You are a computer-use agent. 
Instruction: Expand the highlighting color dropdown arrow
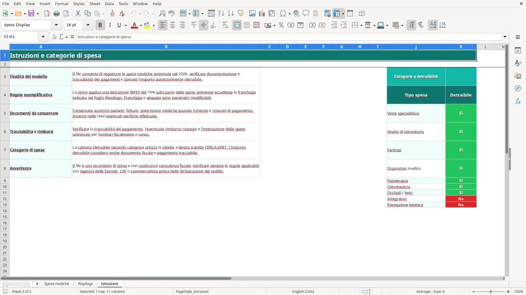coord(154,25)
